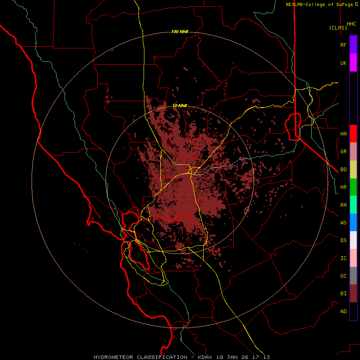
Task: Click the HHC product code text
Action: [x=351, y=24]
